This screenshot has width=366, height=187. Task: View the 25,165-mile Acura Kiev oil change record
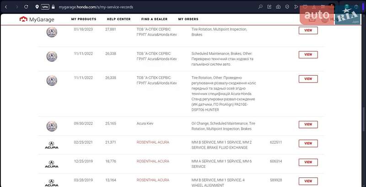point(308,125)
